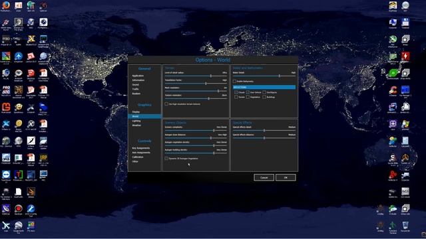Adjust the Special effects distance slider
This screenshot has width=426, height=239.
[x=264, y=138]
